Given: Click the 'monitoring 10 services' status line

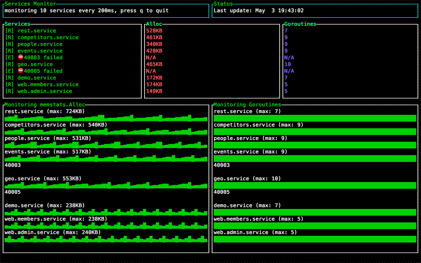Looking at the screenshot, I should (x=87, y=11).
